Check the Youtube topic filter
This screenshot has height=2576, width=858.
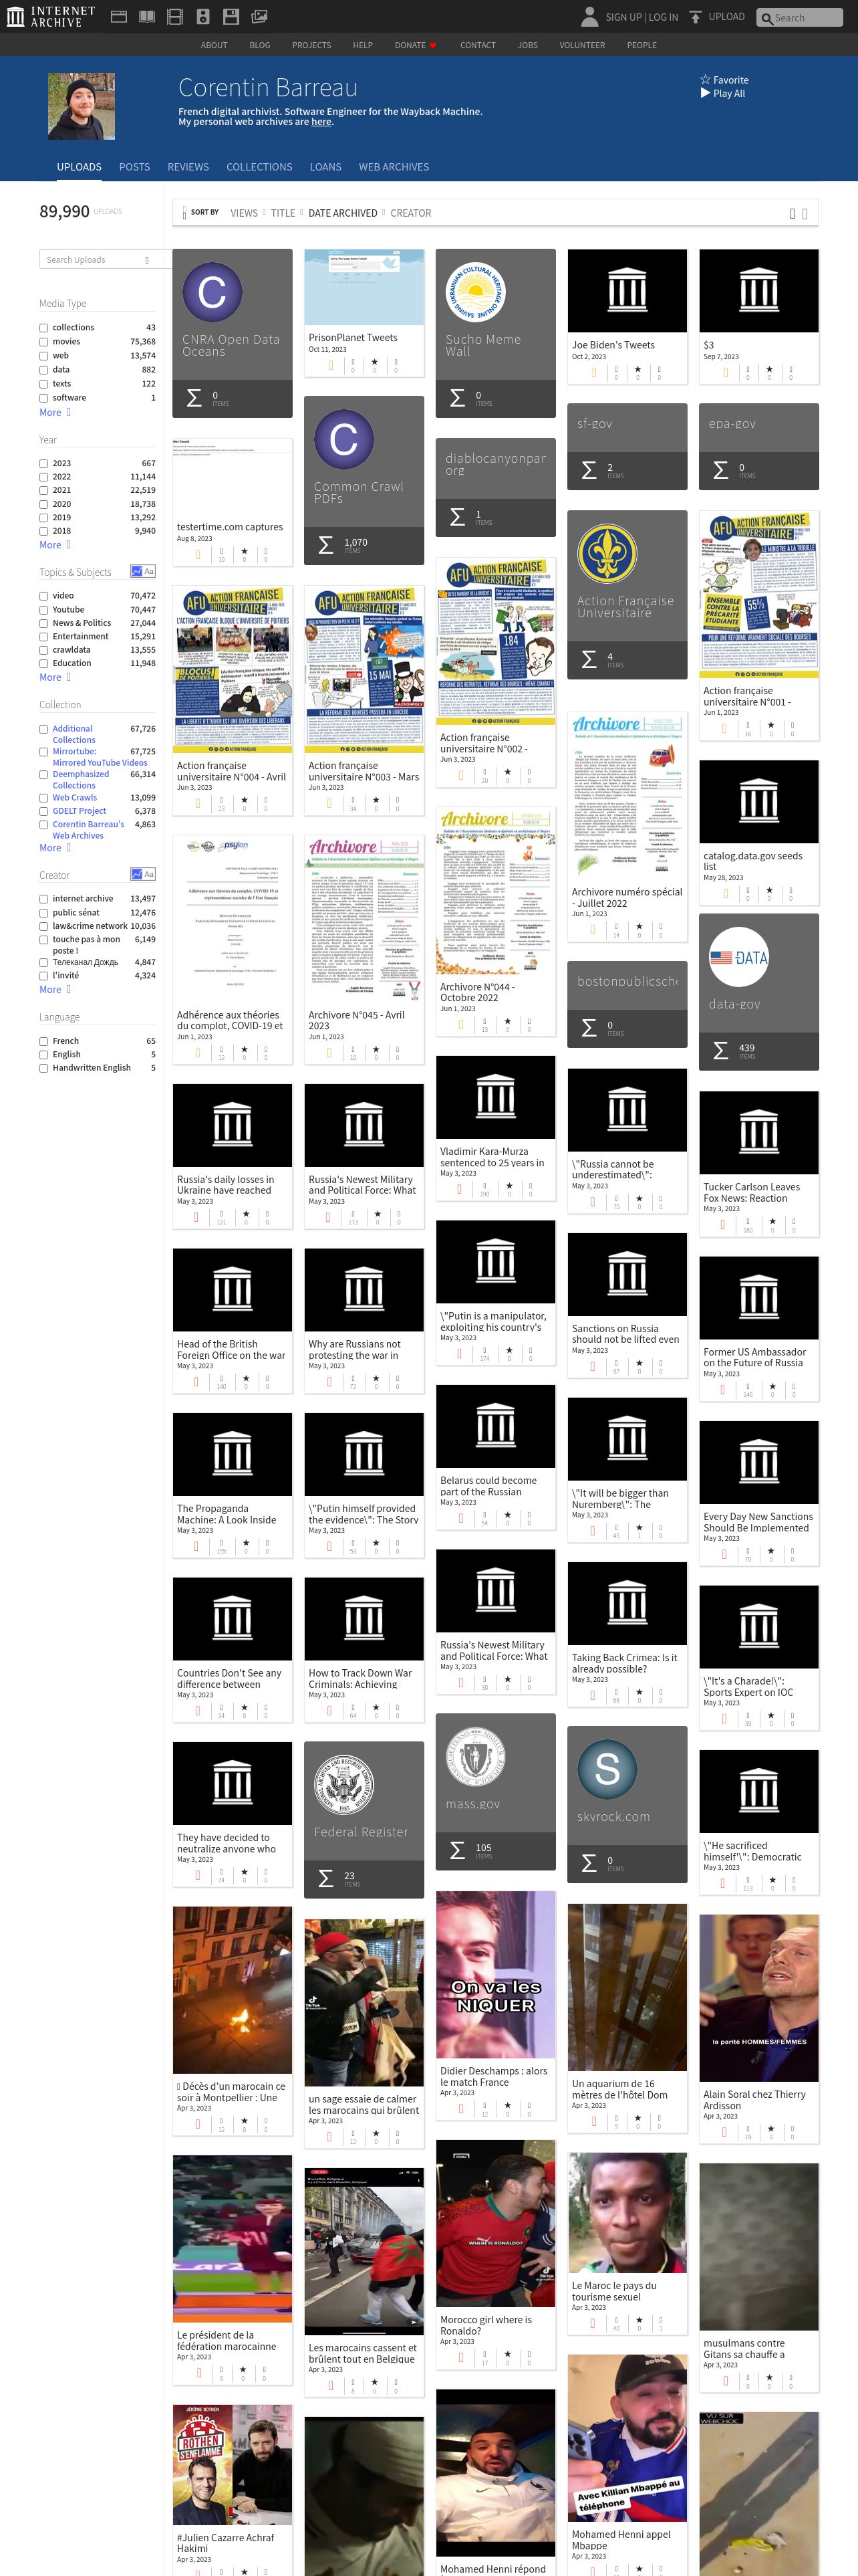click(44, 609)
